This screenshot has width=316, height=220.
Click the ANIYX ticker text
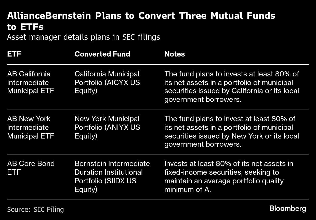tap(118, 127)
